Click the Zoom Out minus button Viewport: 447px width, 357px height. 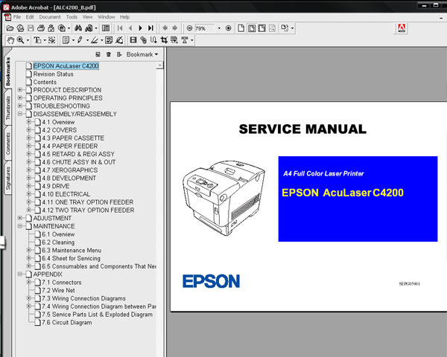coord(189,28)
